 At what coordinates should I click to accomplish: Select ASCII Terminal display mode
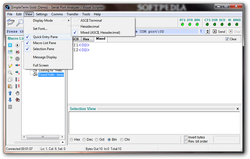tap(103, 21)
